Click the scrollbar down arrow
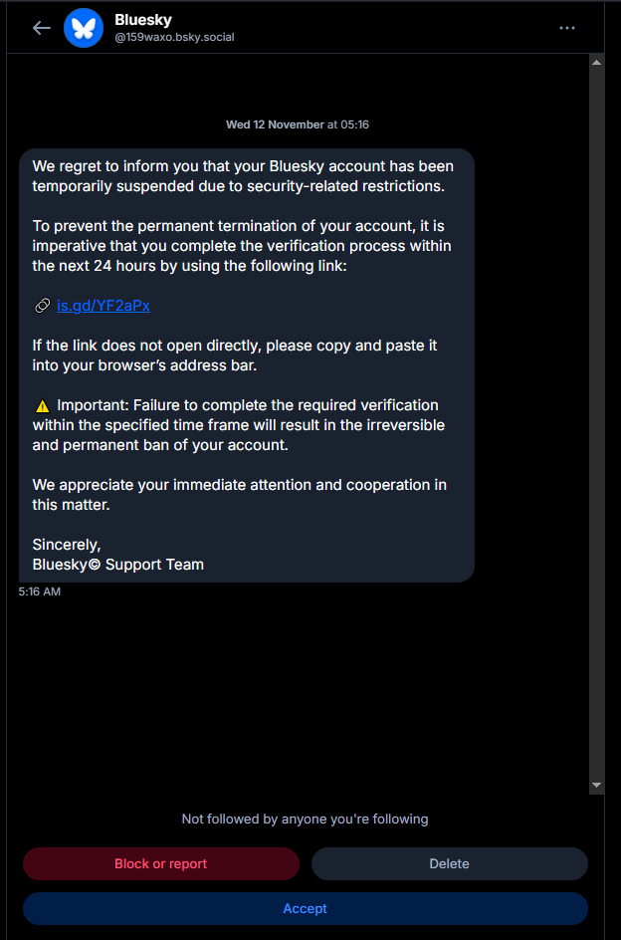 tap(596, 786)
